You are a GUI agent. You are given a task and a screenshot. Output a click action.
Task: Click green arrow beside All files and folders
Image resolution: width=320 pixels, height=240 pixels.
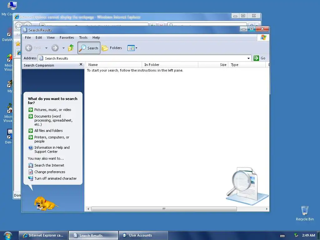[x=31, y=131]
